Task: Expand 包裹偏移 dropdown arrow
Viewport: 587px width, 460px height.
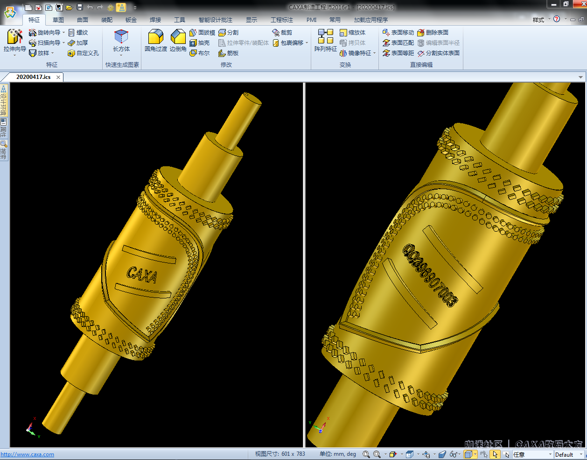Action: click(307, 43)
